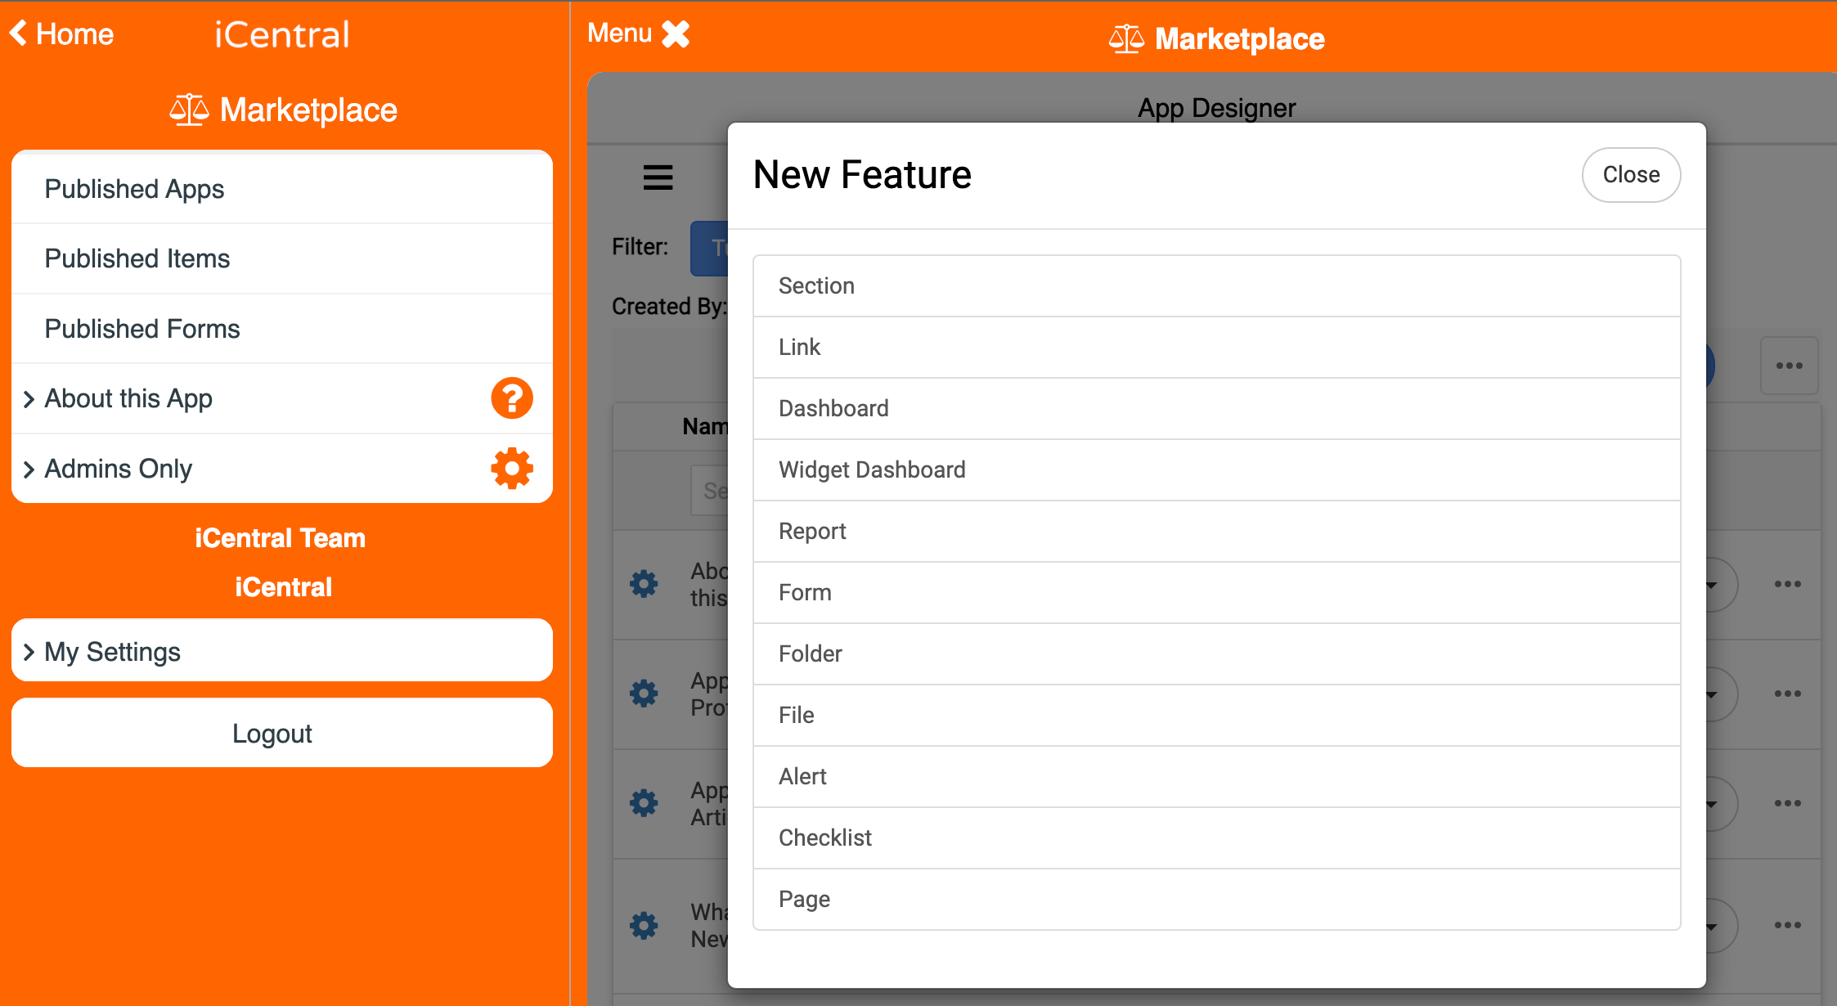Select Published Items in the sidebar

click(137, 258)
